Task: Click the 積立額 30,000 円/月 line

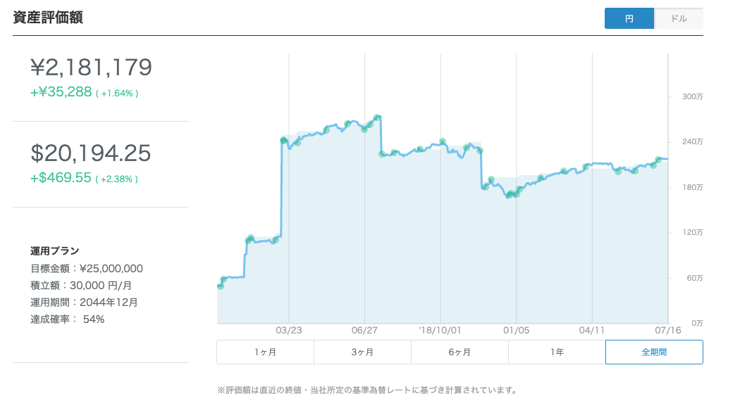Action: point(81,285)
